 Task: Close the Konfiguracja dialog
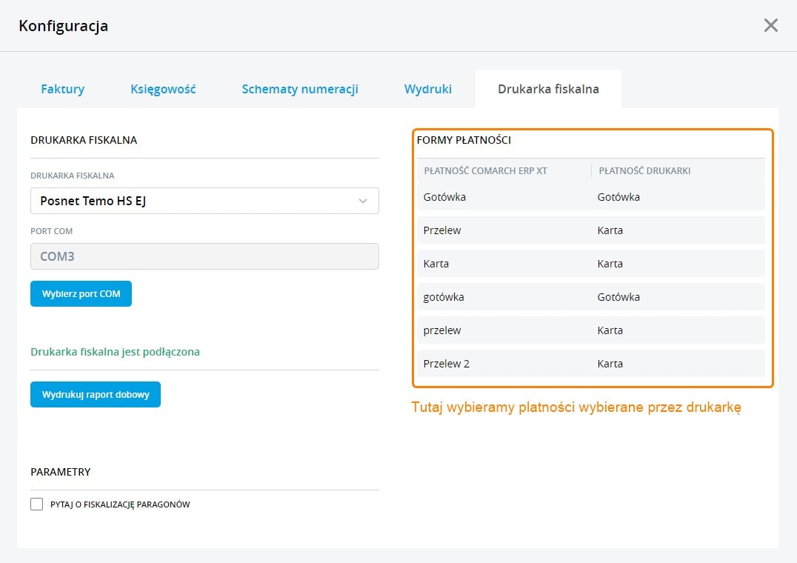(770, 26)
